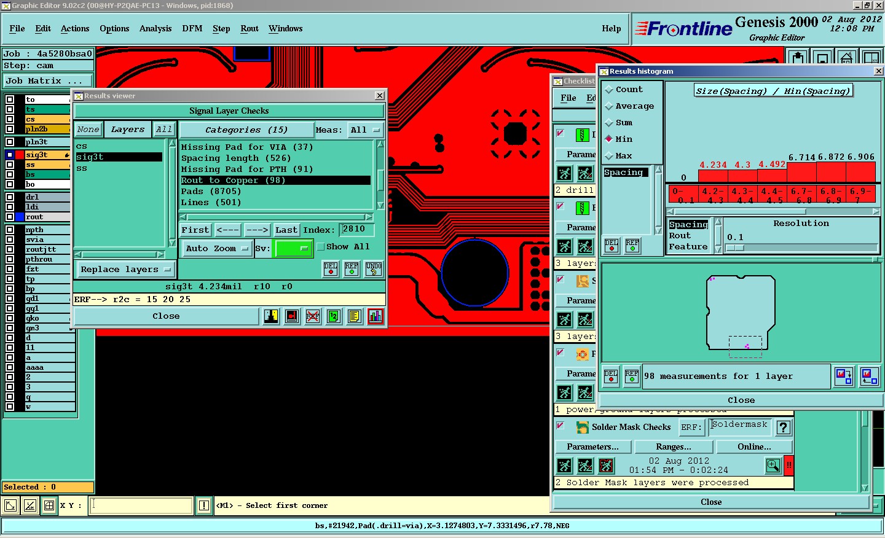Select the Max radio option in histogram
This screenshot has width=885, height=538.
tap(618, 156)
